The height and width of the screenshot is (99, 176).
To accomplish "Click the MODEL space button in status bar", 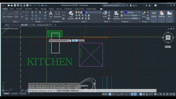I will click(105, 94).
